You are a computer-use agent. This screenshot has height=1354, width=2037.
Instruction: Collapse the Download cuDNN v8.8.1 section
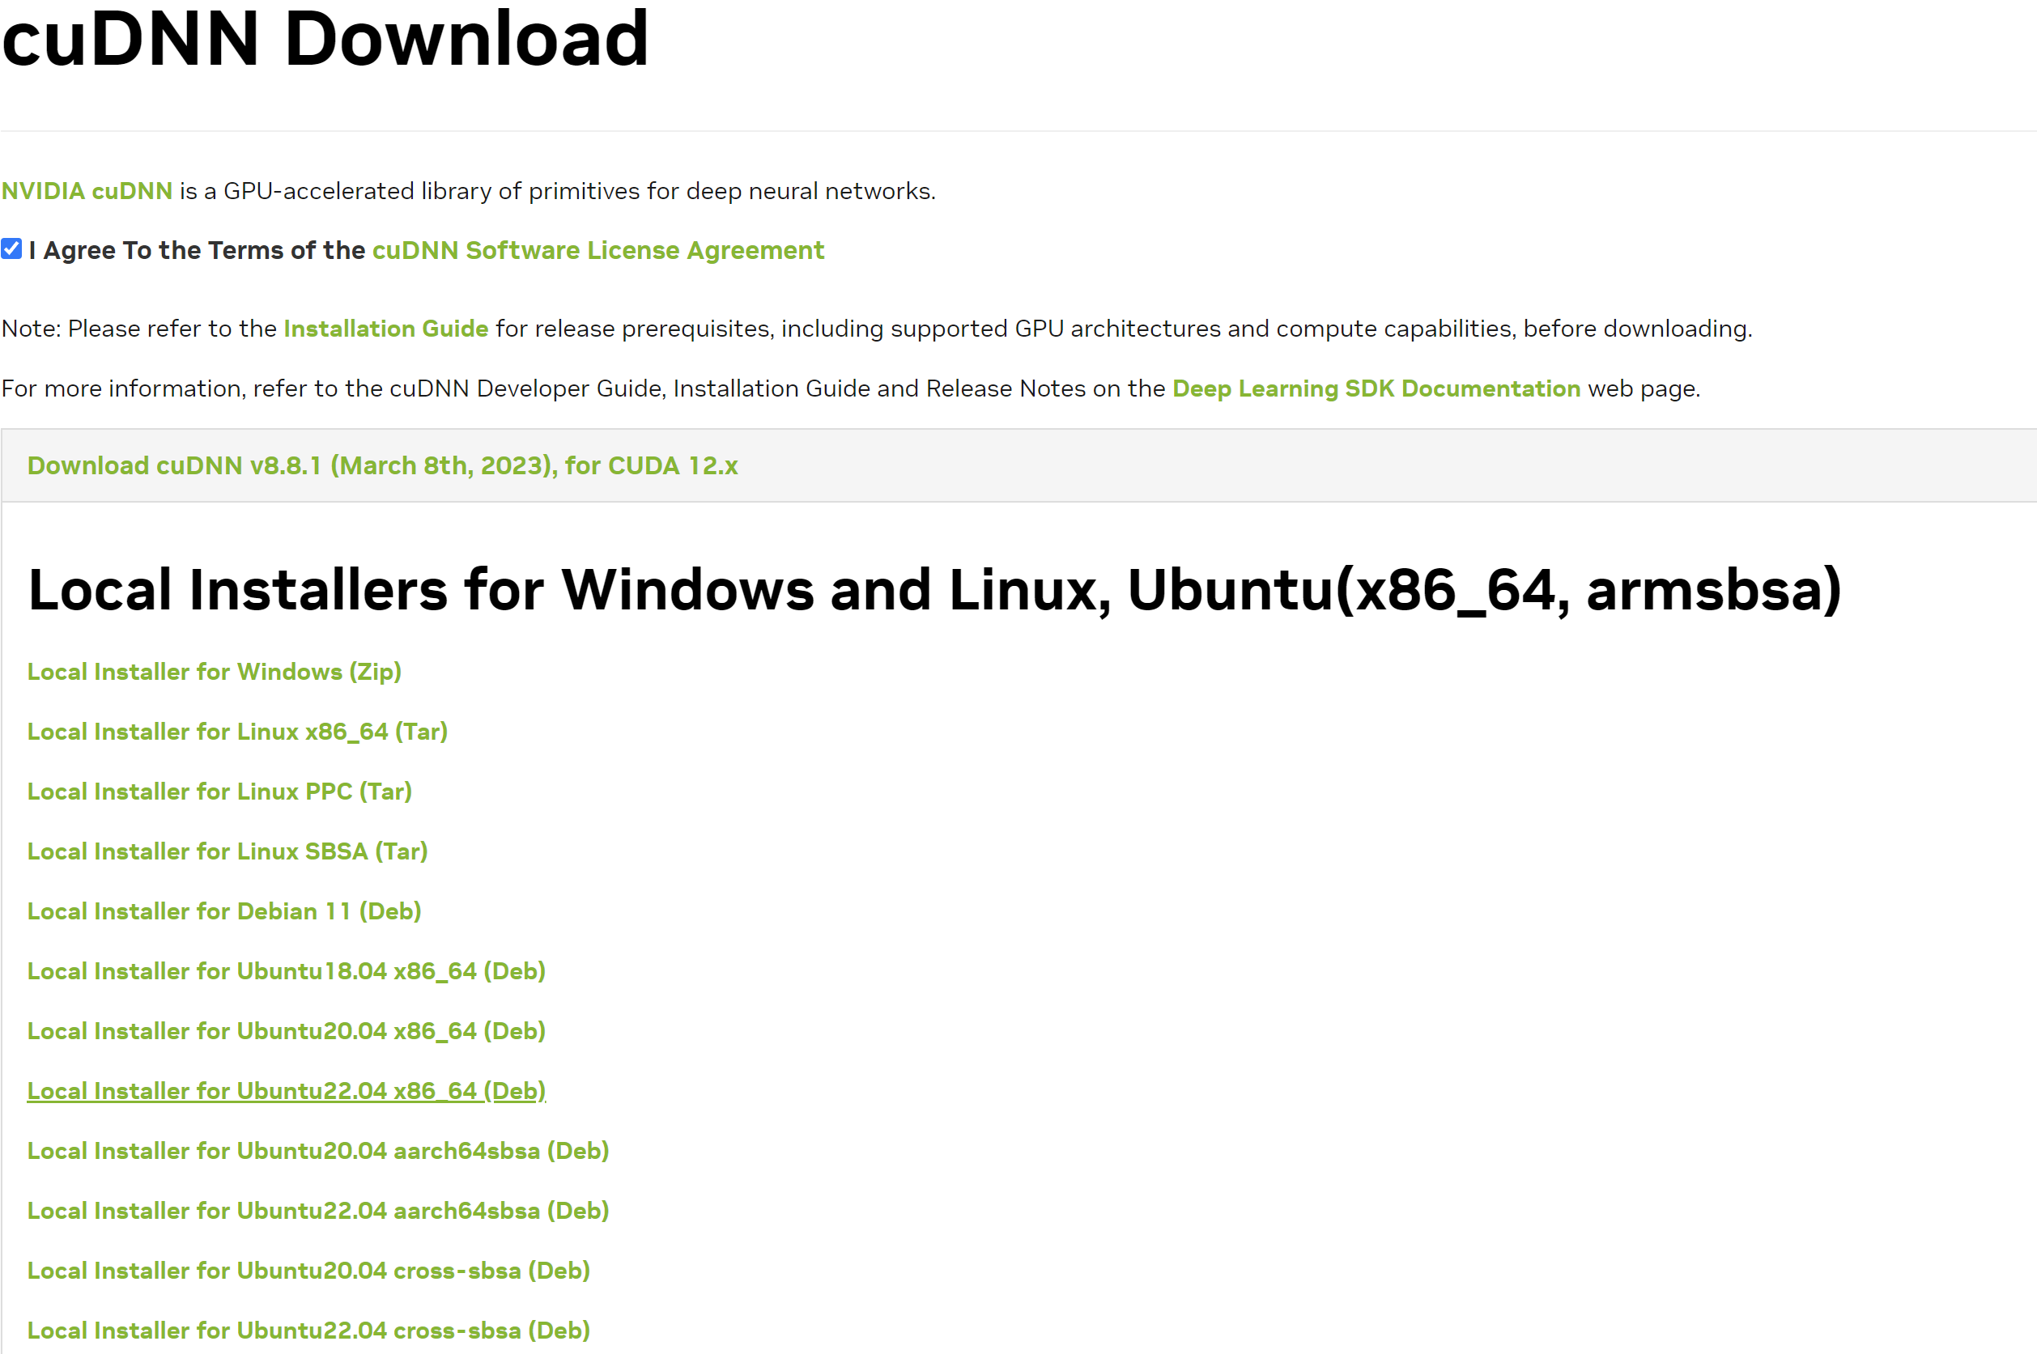tap(383, 465)
